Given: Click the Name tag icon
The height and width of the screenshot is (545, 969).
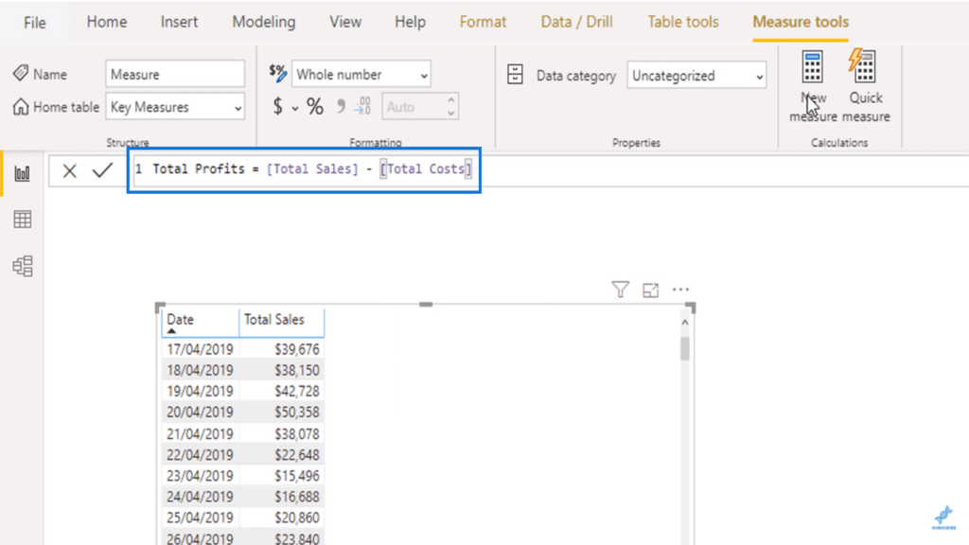Looking at the screenshot, I should (x=21, y=74).
